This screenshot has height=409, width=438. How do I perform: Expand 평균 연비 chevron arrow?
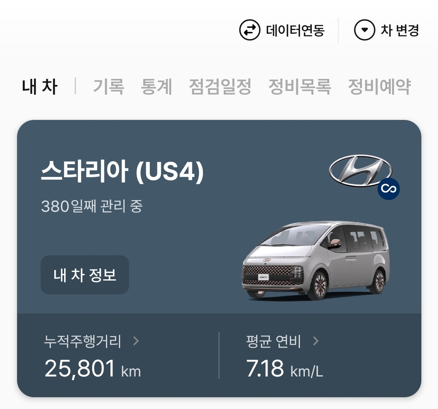click(x=316, y=341)
